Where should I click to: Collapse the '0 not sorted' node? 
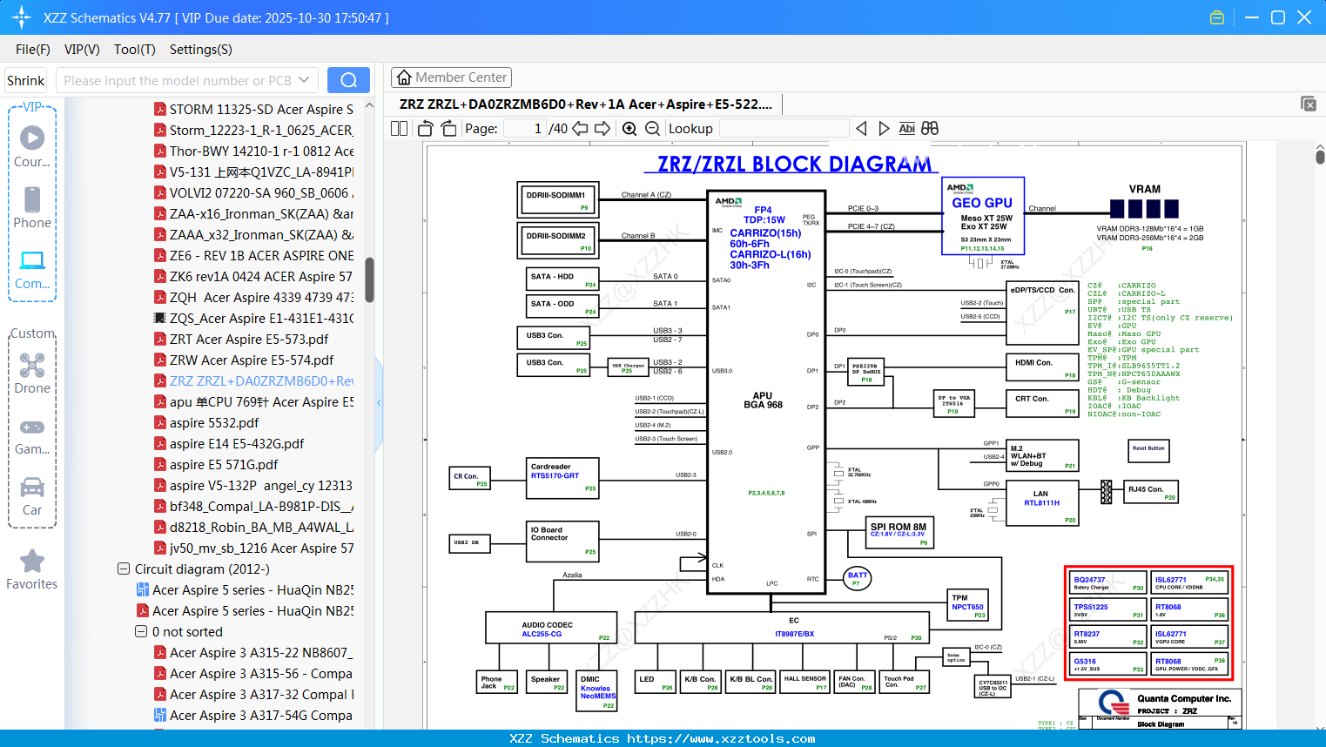point(141,632)
